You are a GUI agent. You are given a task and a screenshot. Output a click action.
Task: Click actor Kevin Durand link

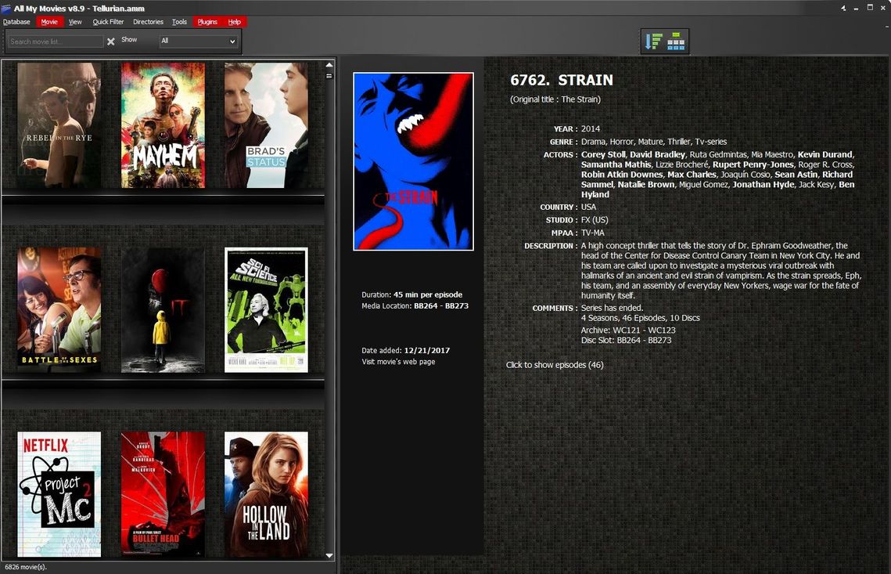pyautogui.click(x=825, y=154)
